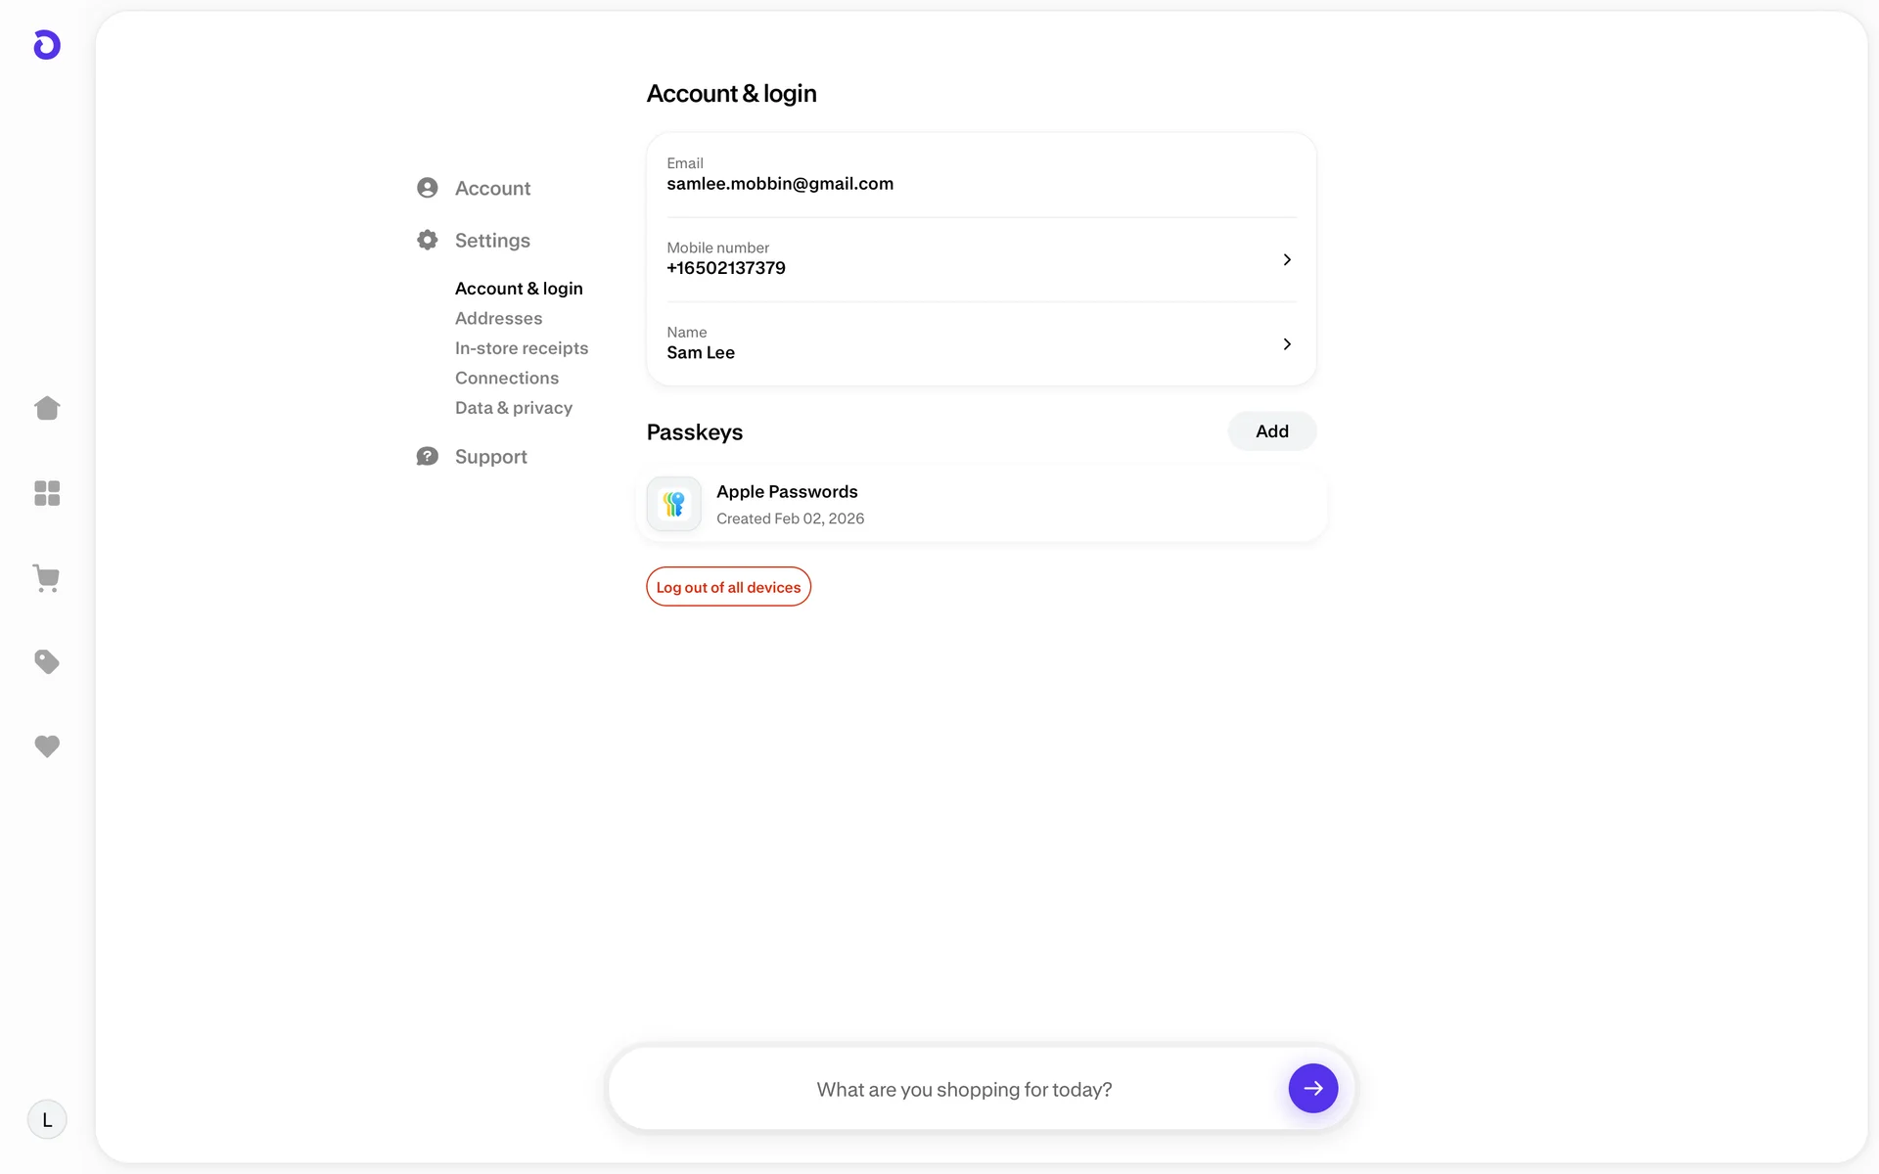The image size is (1879, 1174).
Task: Open the heart favorites icon
Action: coord(47,746)
